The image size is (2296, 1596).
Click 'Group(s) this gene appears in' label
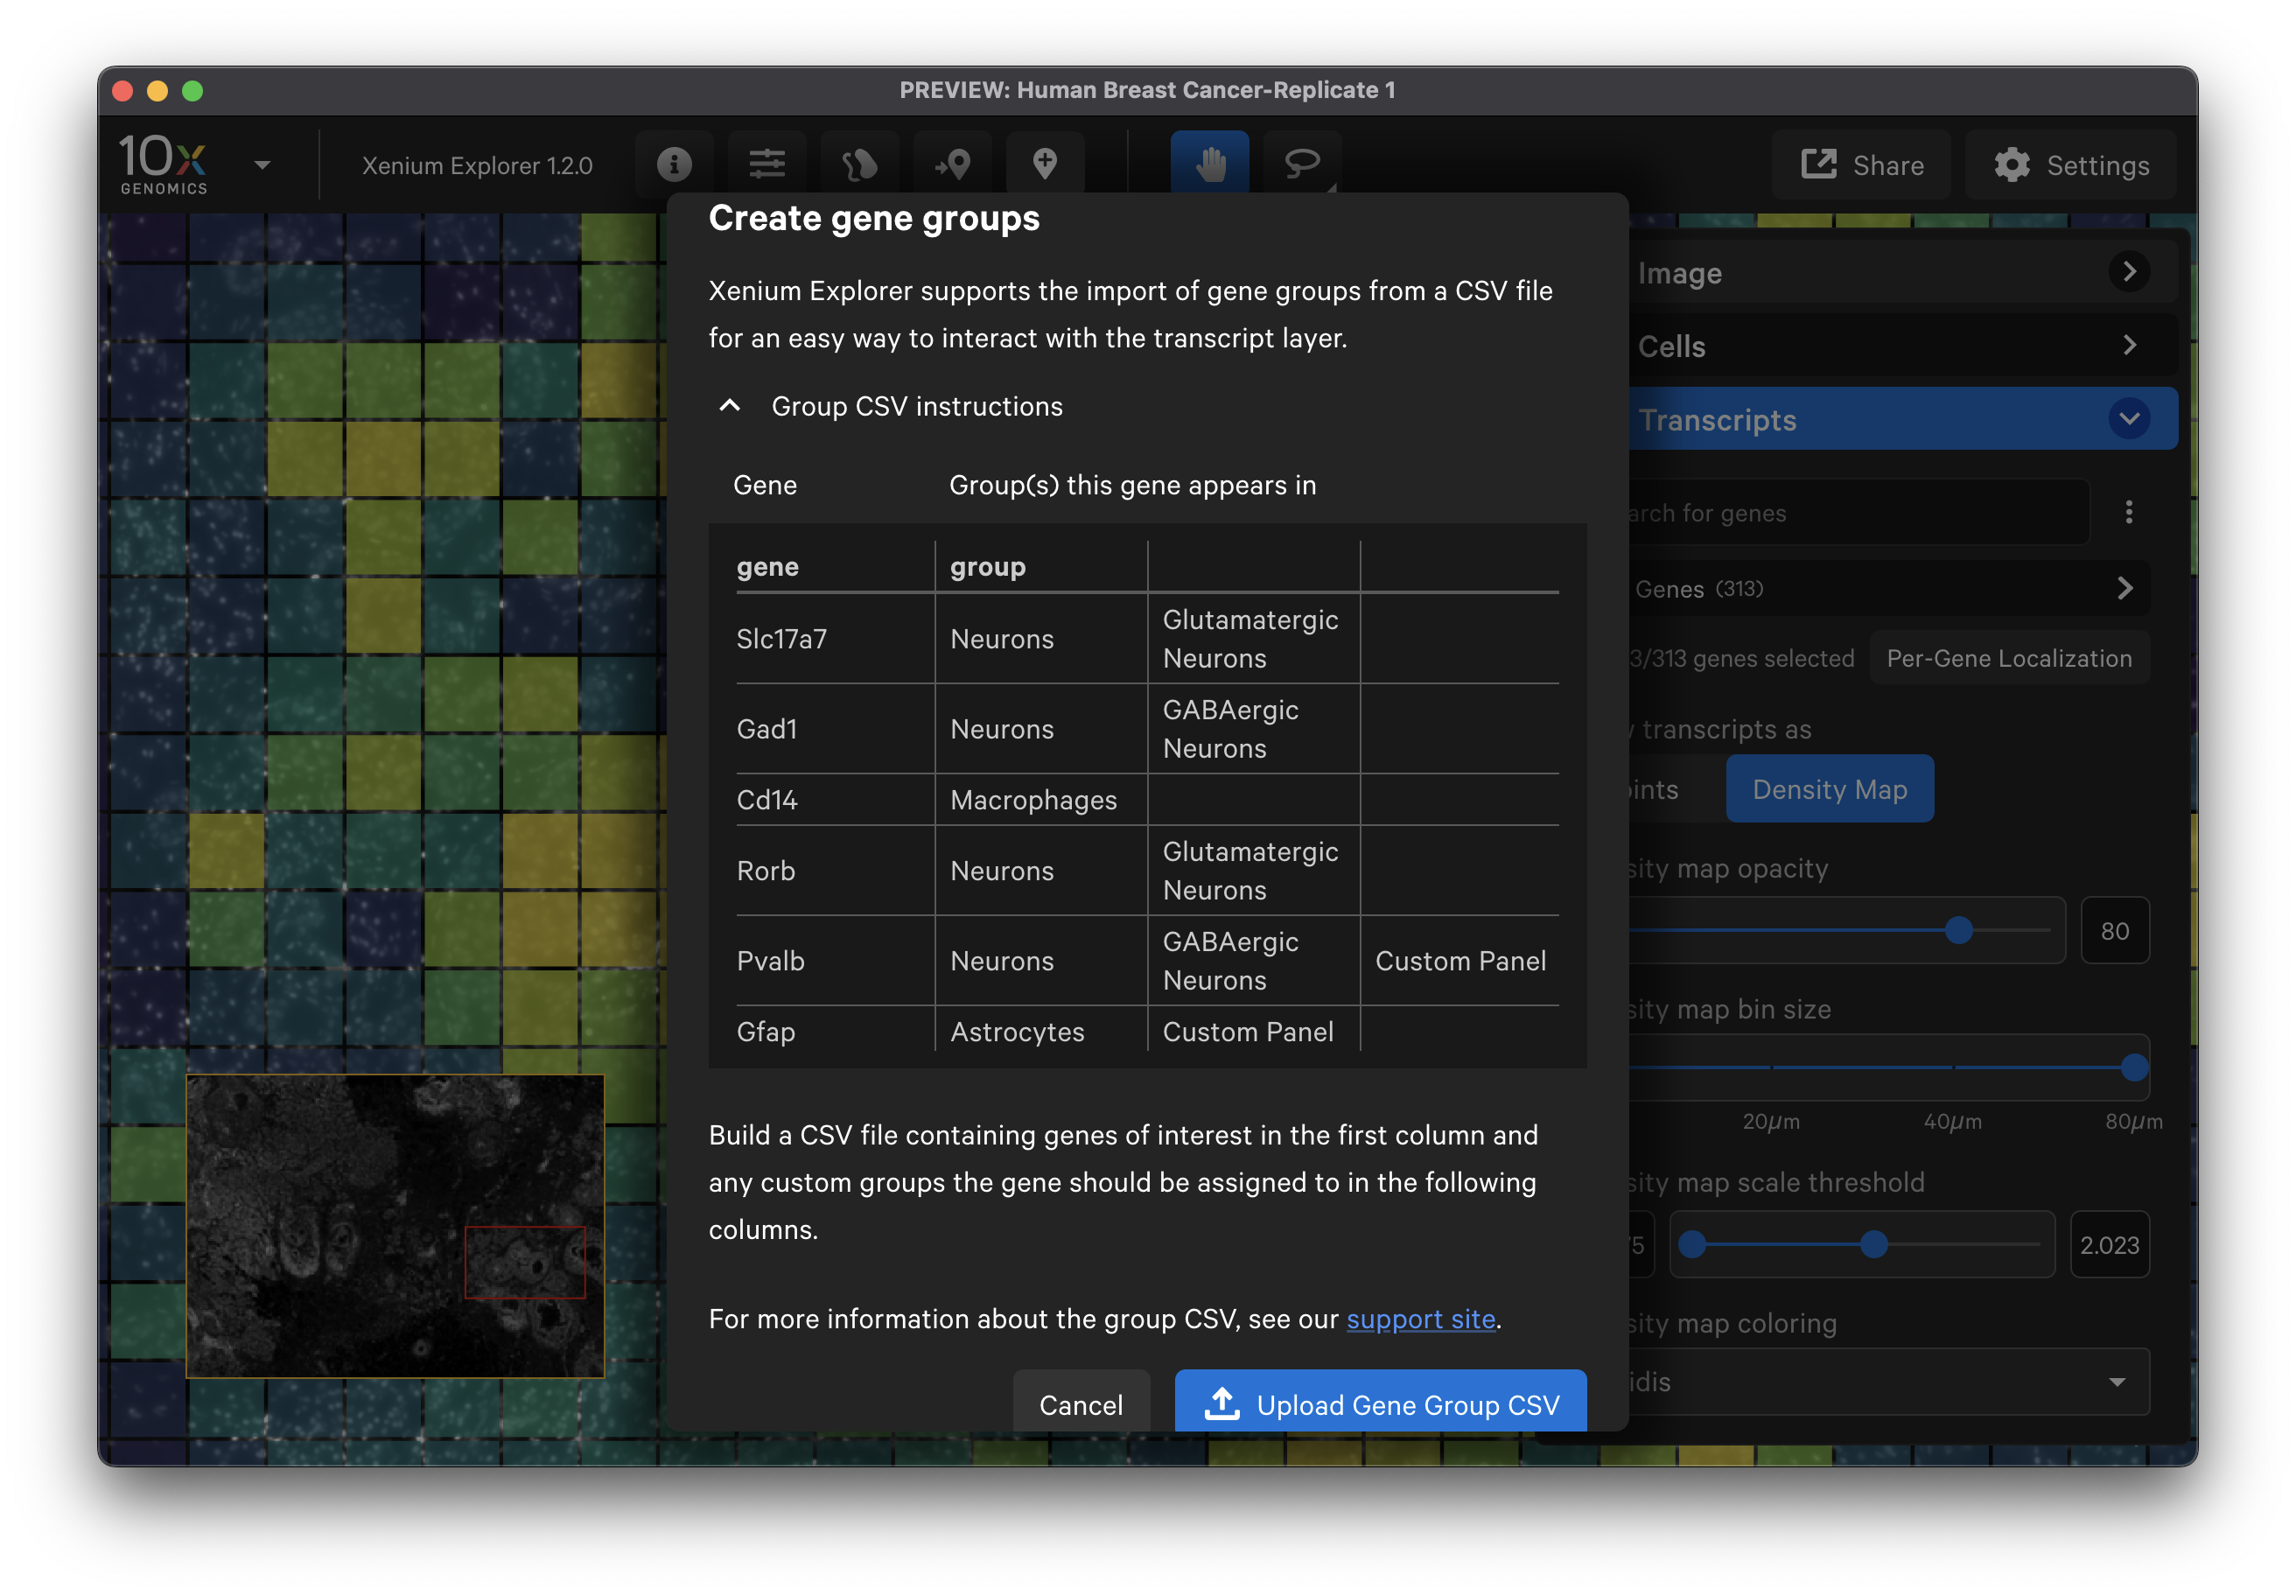coord(1132,485)
